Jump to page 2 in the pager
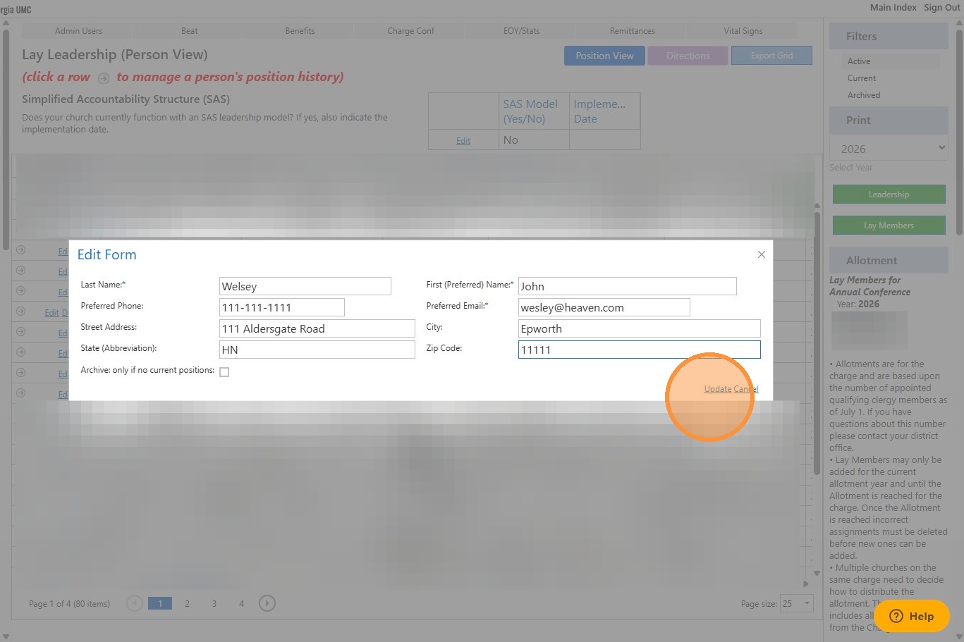Image resolution: width=964 pixels, height=642 pixels. tap(187, 603)
